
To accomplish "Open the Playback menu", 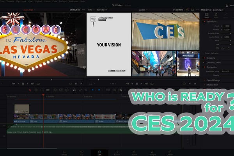I will 39,1.
